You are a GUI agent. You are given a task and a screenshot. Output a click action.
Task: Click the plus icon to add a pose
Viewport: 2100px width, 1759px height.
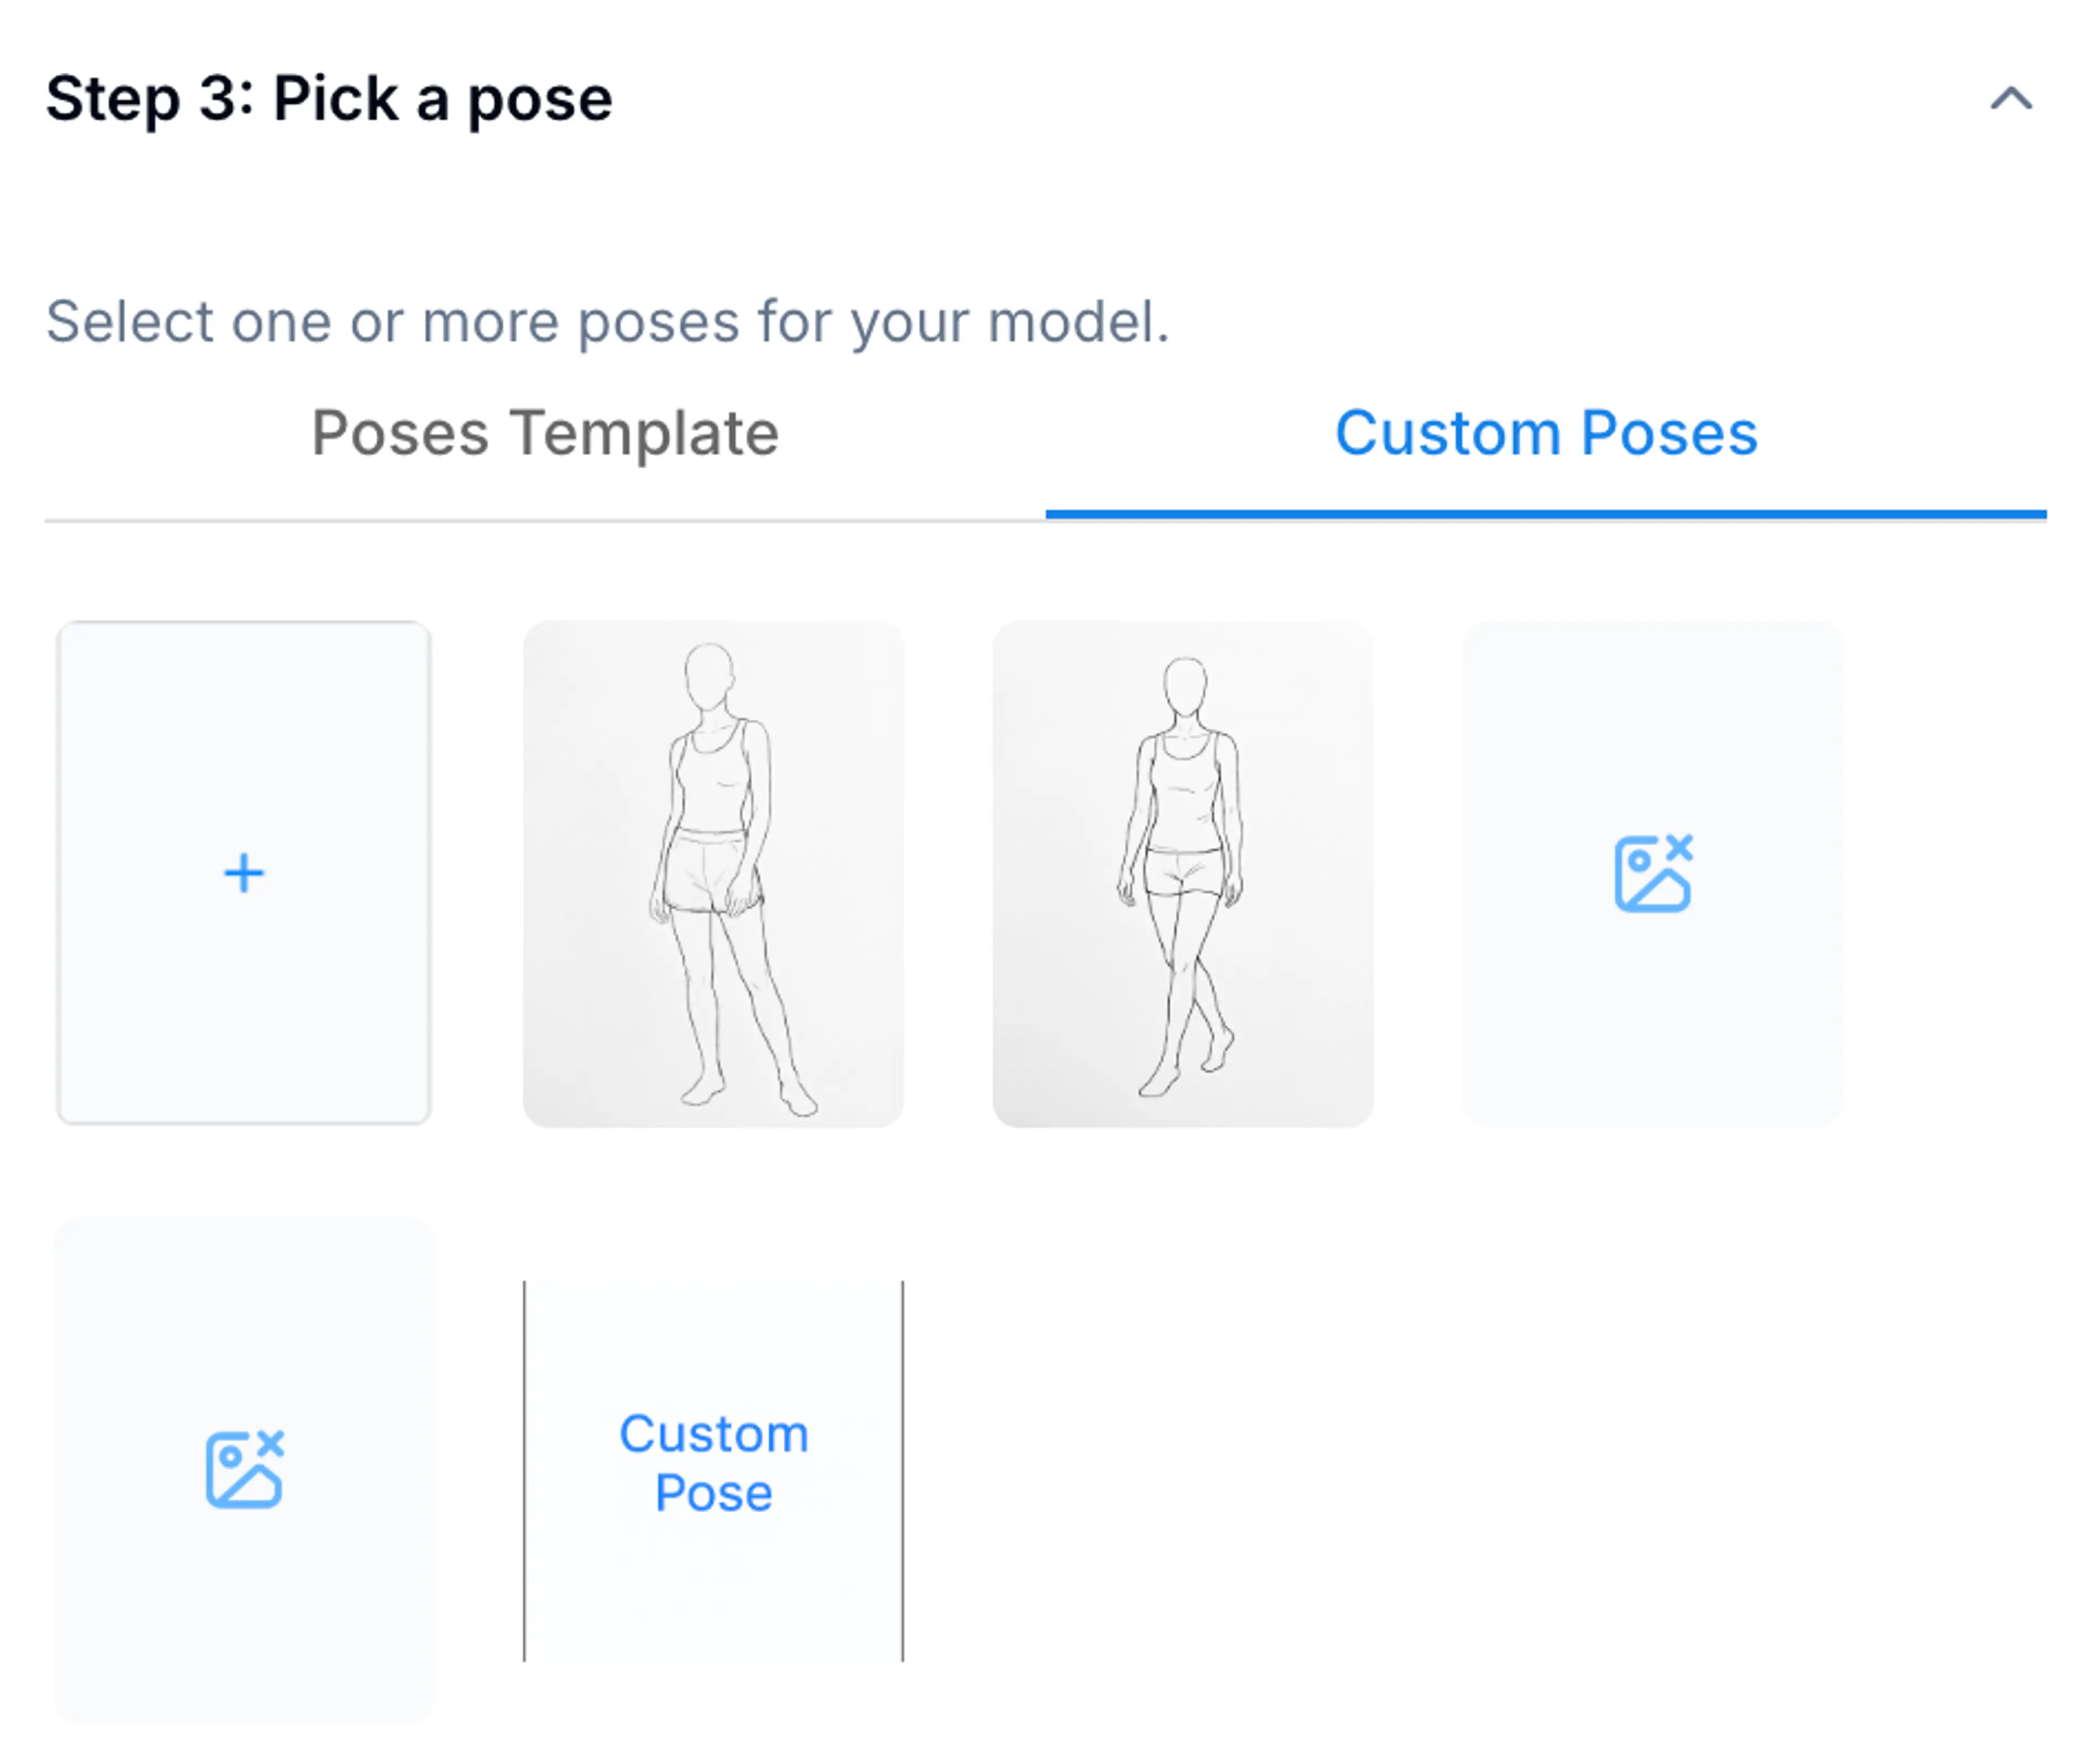(244, 873)
